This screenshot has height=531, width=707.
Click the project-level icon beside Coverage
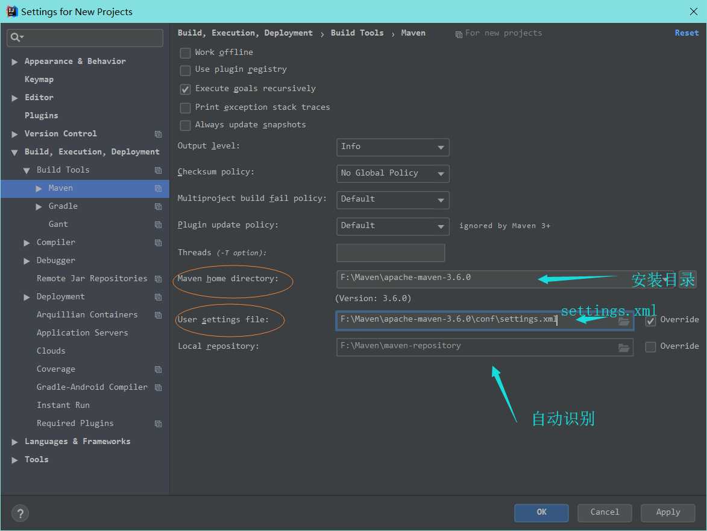pos(159,369)
